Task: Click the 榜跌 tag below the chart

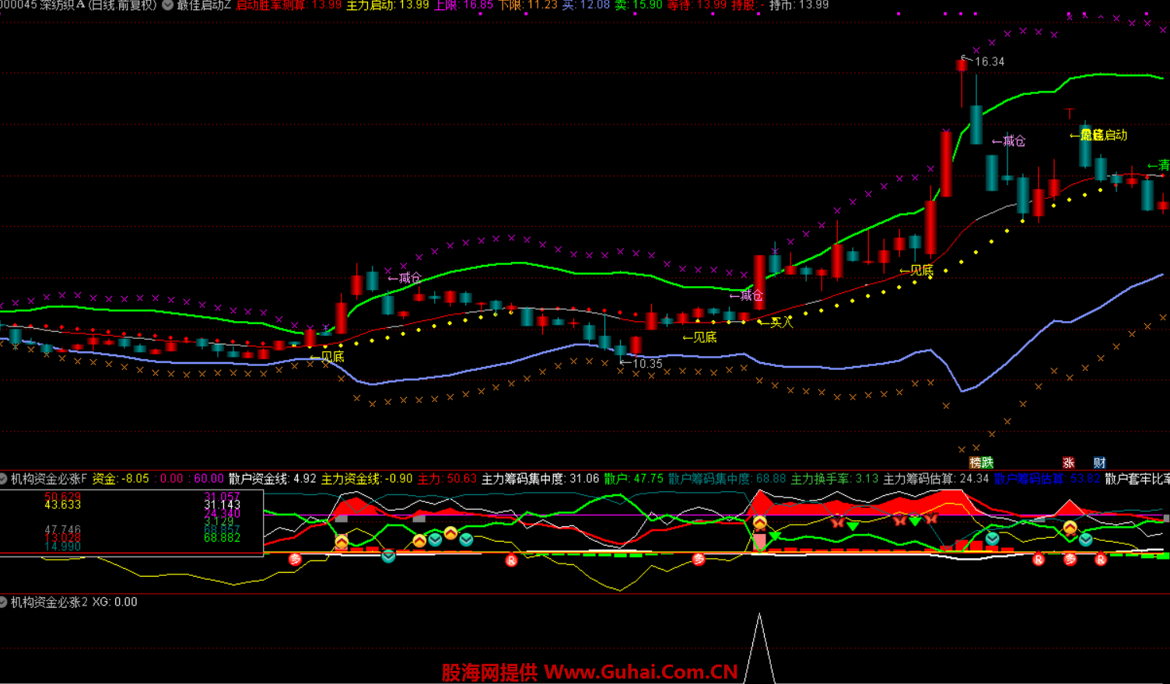Action: 981,462
